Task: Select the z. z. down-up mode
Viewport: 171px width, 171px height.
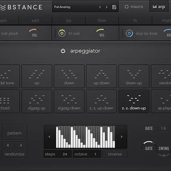Action: tap(134, 102)
